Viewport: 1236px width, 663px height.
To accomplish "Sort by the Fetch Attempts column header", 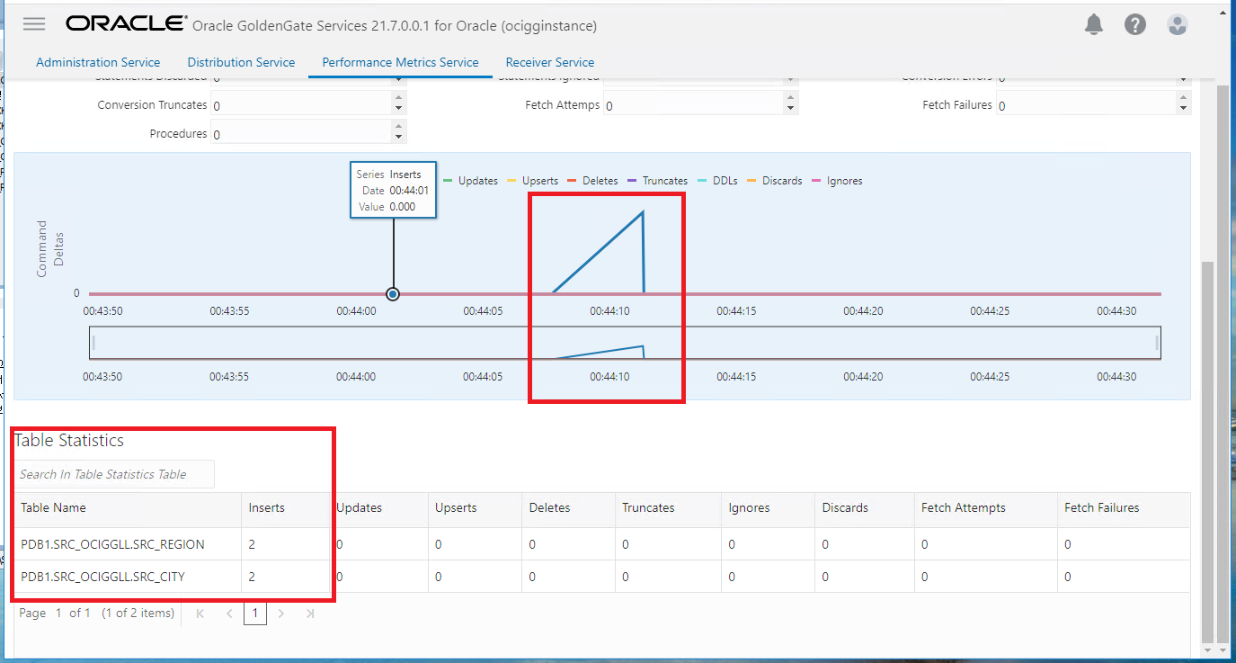I will [986, 508].
